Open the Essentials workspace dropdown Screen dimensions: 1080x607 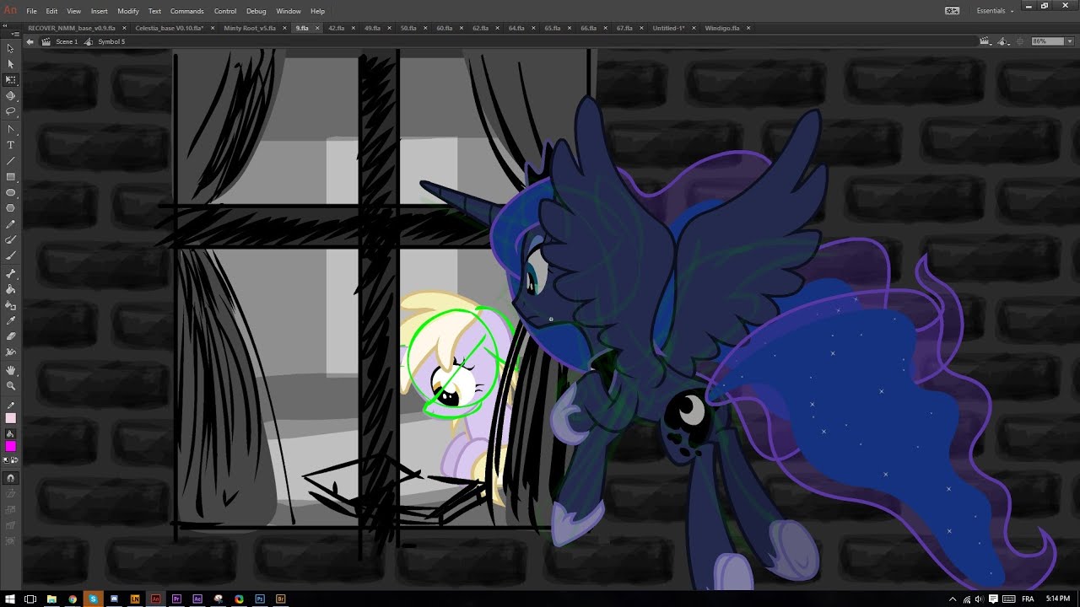995,11
